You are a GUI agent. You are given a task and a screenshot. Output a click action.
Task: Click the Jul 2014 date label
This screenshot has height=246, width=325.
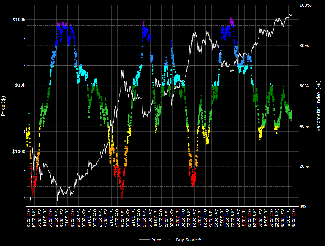pos(45,218)
